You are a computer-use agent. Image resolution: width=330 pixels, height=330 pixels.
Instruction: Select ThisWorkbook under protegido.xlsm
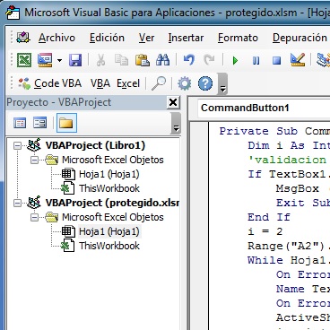pyautogui.click(x=109, y=246)
